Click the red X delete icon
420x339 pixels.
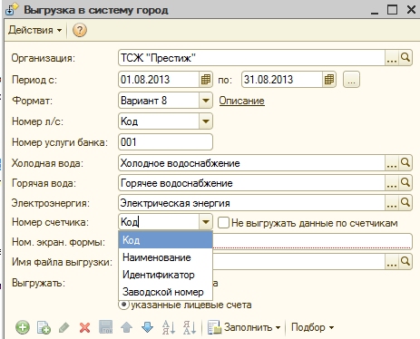(84, 327)
